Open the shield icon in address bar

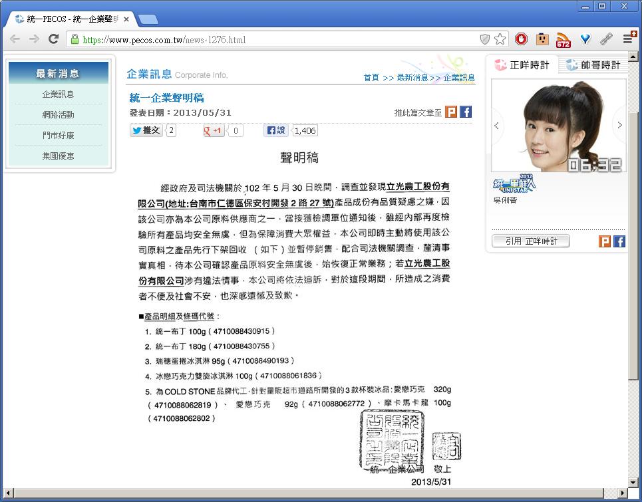485,39
